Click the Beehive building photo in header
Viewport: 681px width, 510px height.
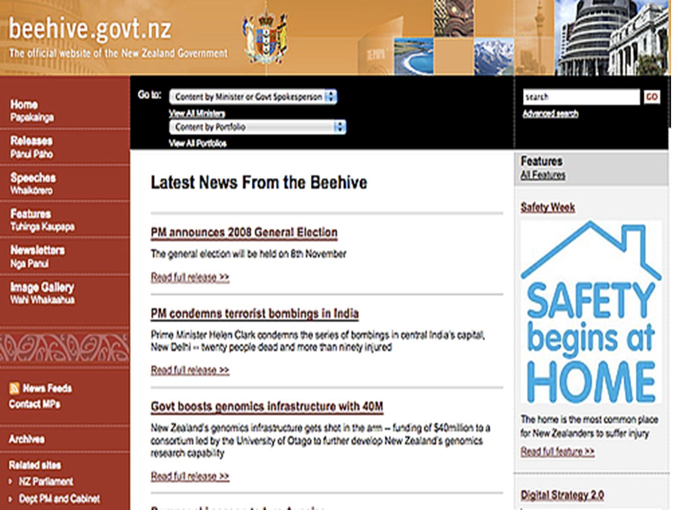point(612,38)
